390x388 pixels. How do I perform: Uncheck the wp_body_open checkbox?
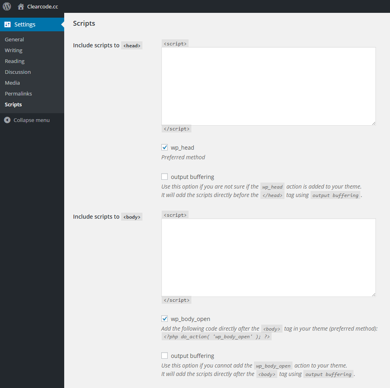(165, 319)
